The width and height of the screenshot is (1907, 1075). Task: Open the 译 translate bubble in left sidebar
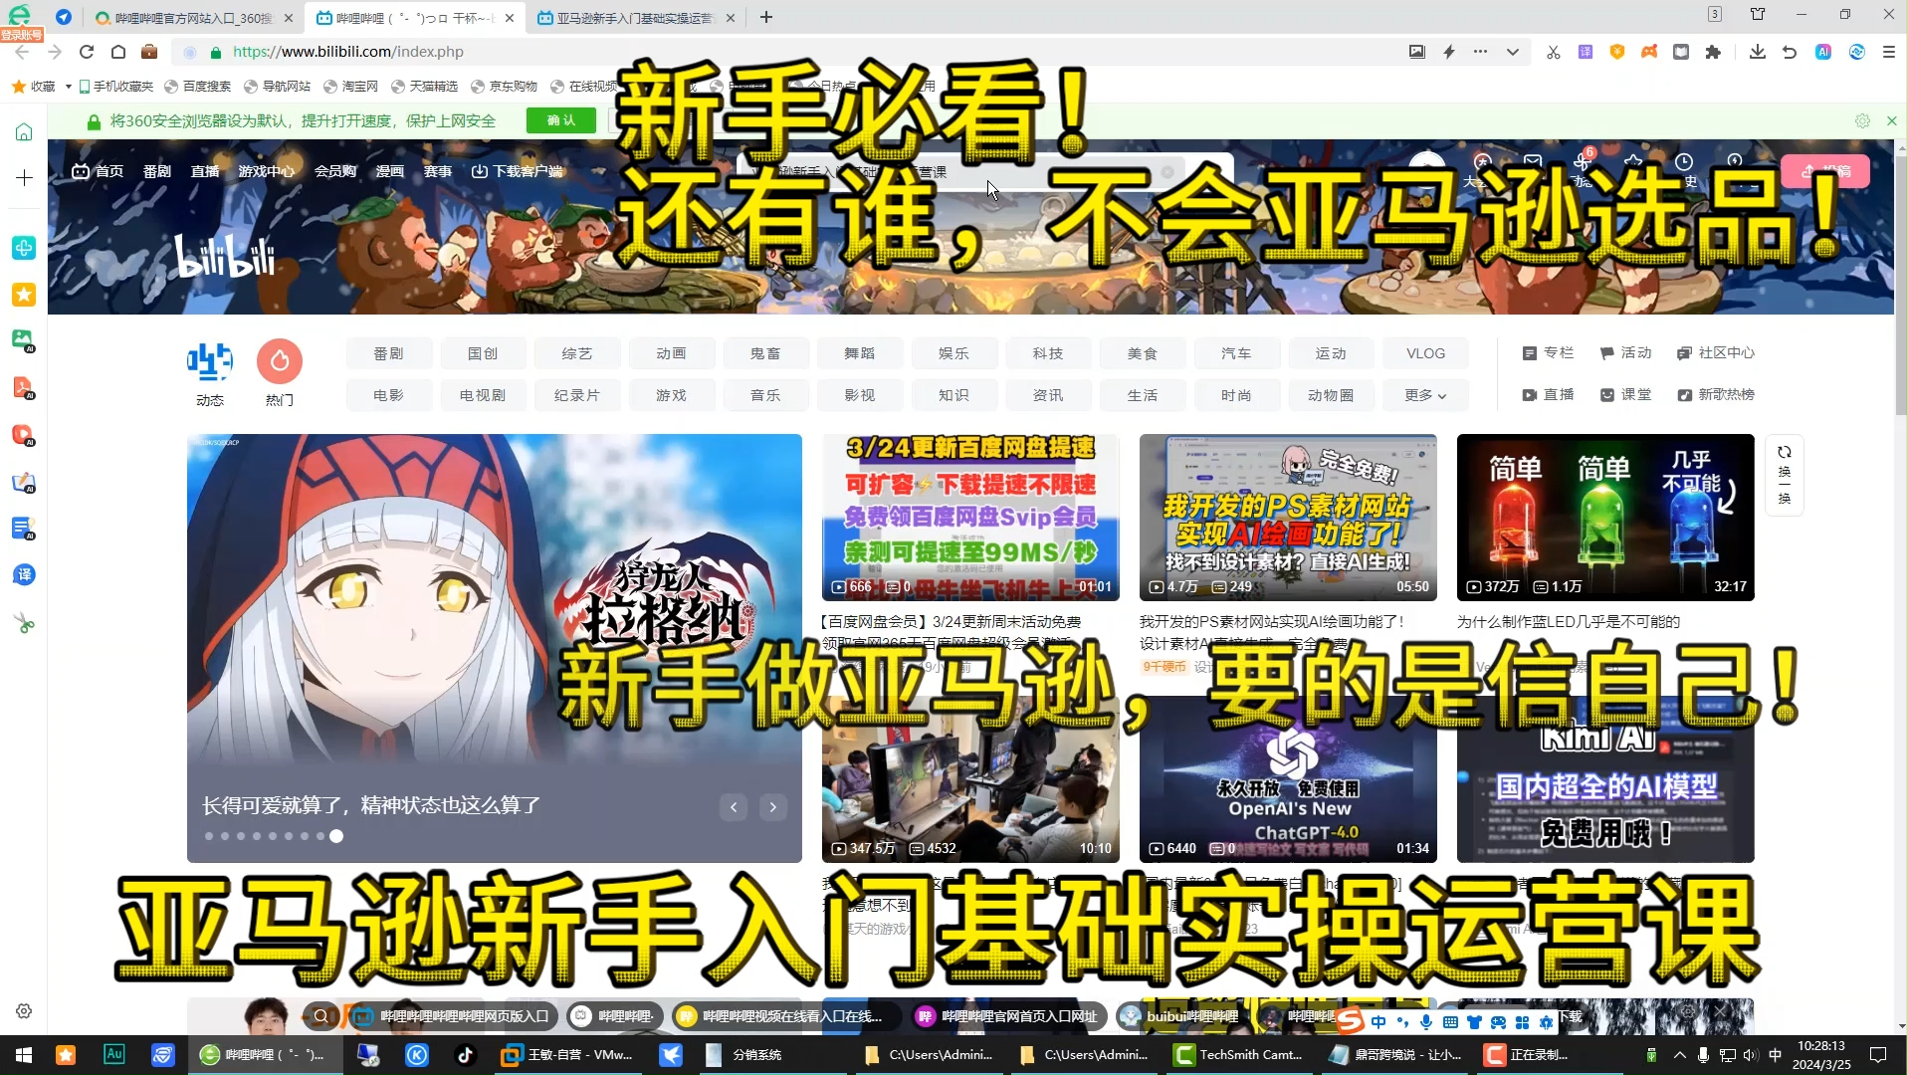coord(24,574)
